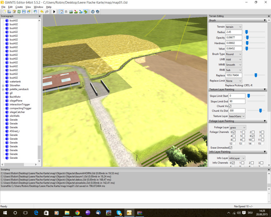
Task: Select the watertank node in Scenegraph
Action: pos(15,81)
